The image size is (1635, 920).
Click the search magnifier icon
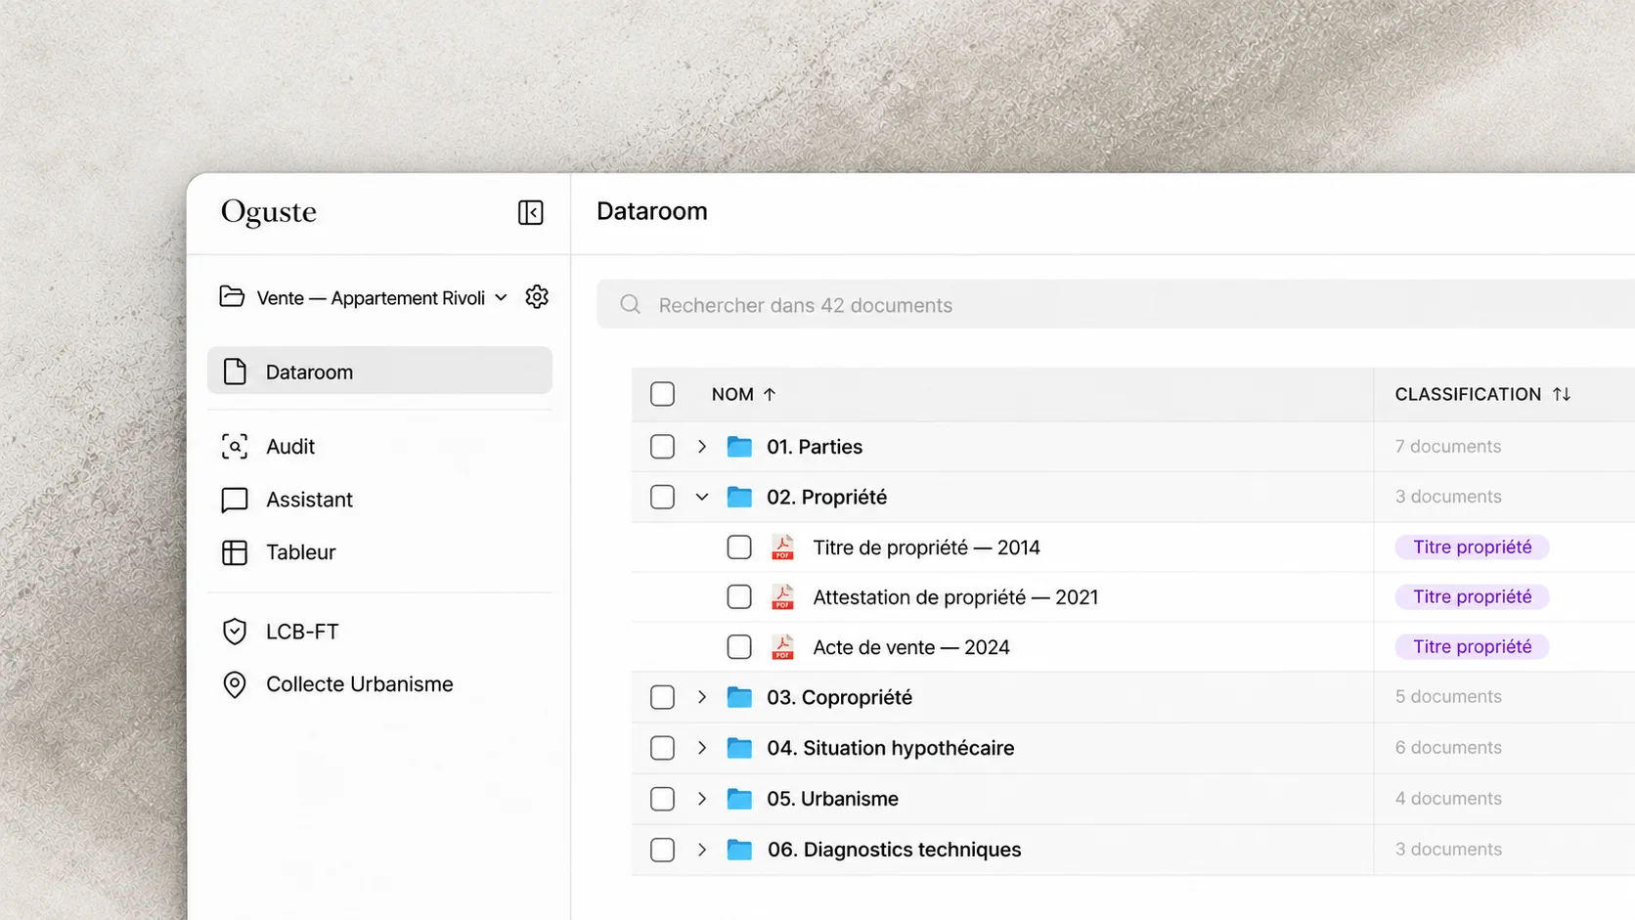(x=631, y=305)
